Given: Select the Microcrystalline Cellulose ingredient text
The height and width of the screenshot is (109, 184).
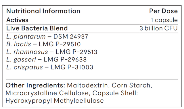Looking at the screenshot, I should pos(48,93).
